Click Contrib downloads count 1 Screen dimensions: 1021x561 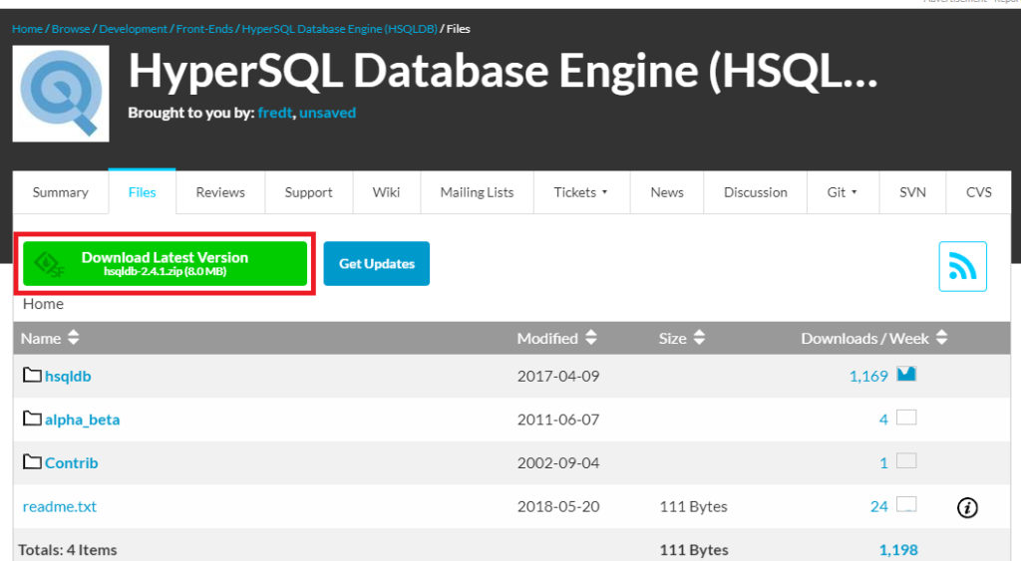[883, 462]
